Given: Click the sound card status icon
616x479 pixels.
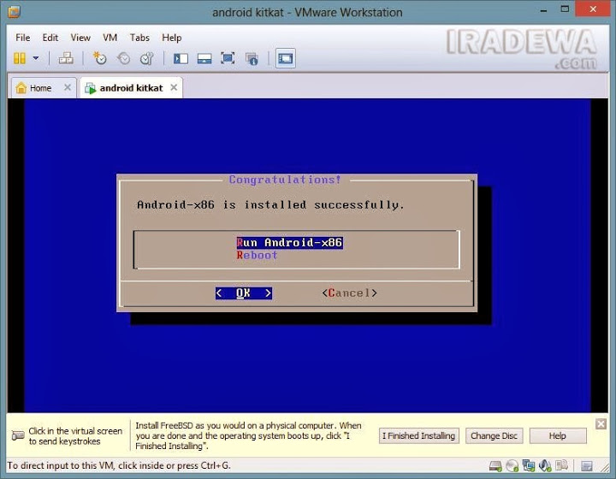Looking at the screenshot, I should click(545, 465).
